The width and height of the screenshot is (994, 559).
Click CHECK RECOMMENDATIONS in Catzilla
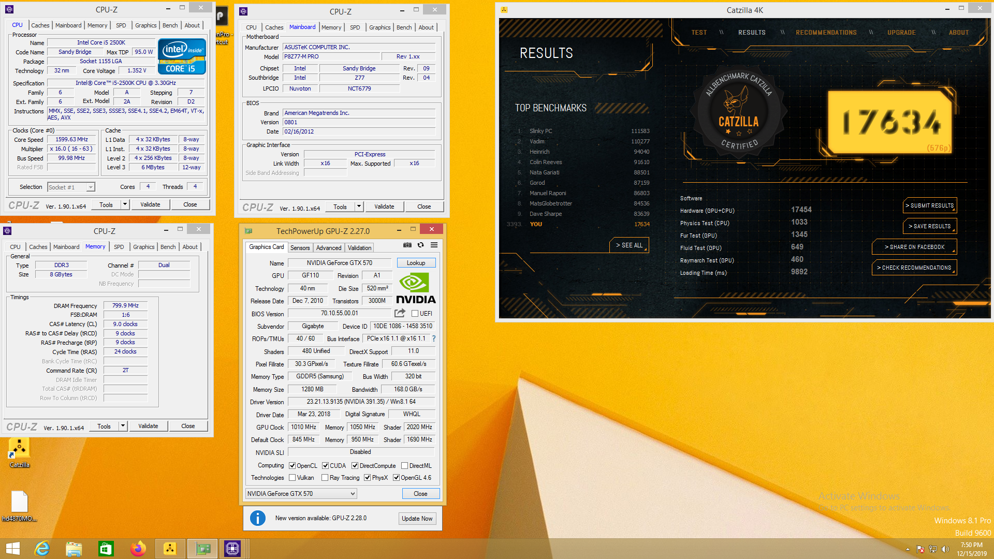[914, 268]
